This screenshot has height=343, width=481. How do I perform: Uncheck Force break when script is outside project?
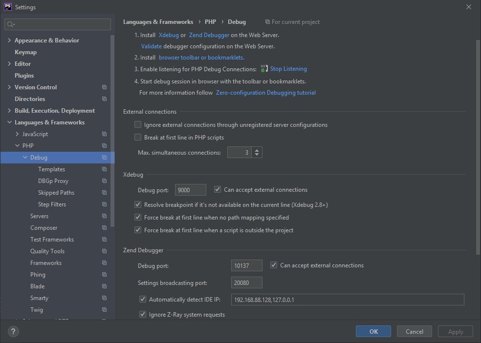click(x=138, y=230)
